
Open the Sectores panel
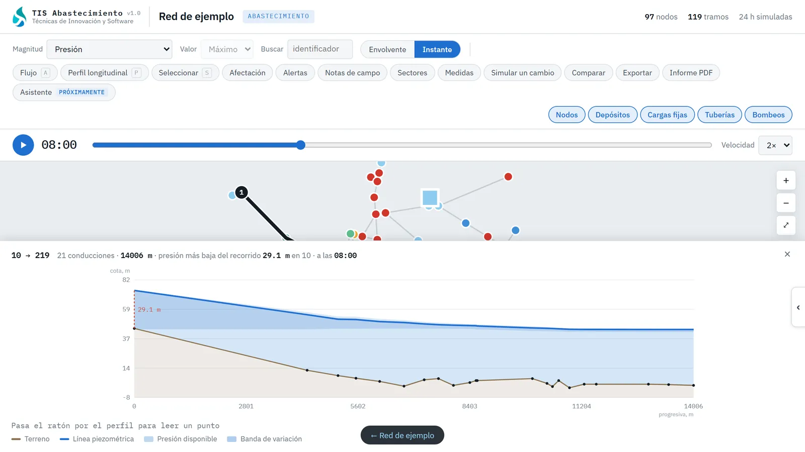click(x=413, y=73)
